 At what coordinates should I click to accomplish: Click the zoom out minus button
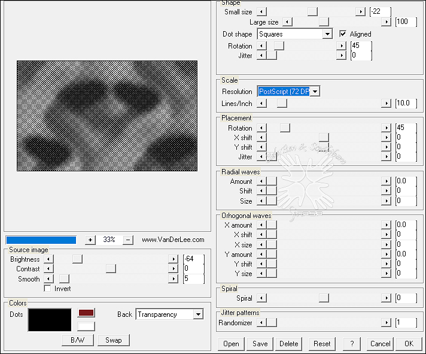click(128, 240)
